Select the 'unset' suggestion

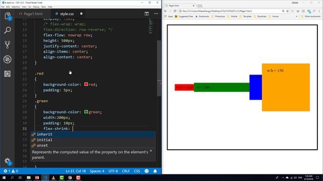[93, 145]
